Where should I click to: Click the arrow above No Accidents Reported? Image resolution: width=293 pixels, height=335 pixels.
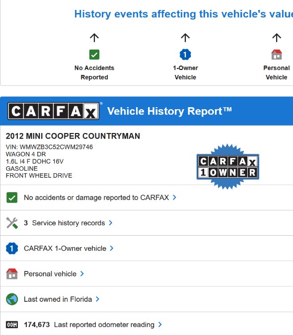[94, 38]
